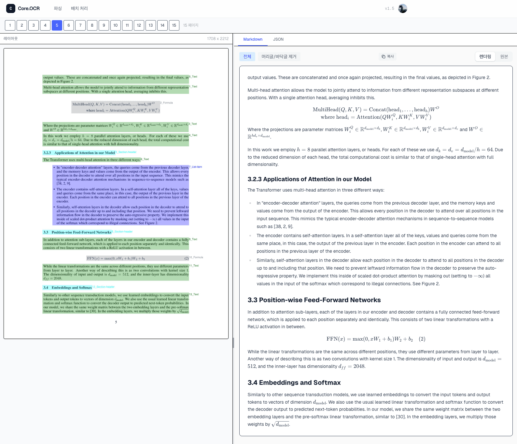517x444 pixels.
Task: Switch view to 원본 mode
Action: click(504, 57)
